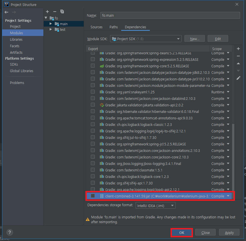This screenshot has width=246, height=241.
Task: Open help with the question mark icon
Action: coord(10,232)
